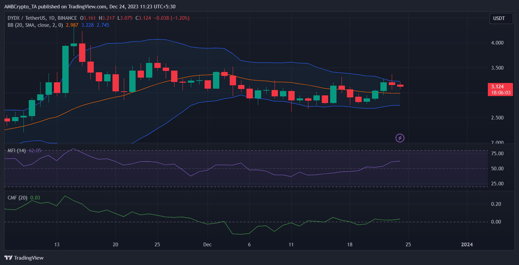Image resolution: width=519 pixels, height=265 pixels.
Task: Click the MFI value 62.05
Action: tap(35, 151)
